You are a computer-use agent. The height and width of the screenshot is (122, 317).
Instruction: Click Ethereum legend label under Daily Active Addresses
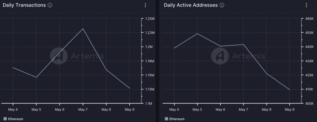(177, 119)
